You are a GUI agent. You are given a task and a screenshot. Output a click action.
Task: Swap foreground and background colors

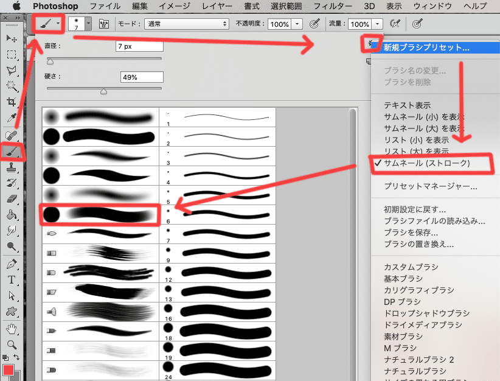16,357
